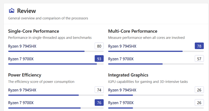Select the highlighted Single-Core score 93
This screenshot has width=209, height=111.
99,59
